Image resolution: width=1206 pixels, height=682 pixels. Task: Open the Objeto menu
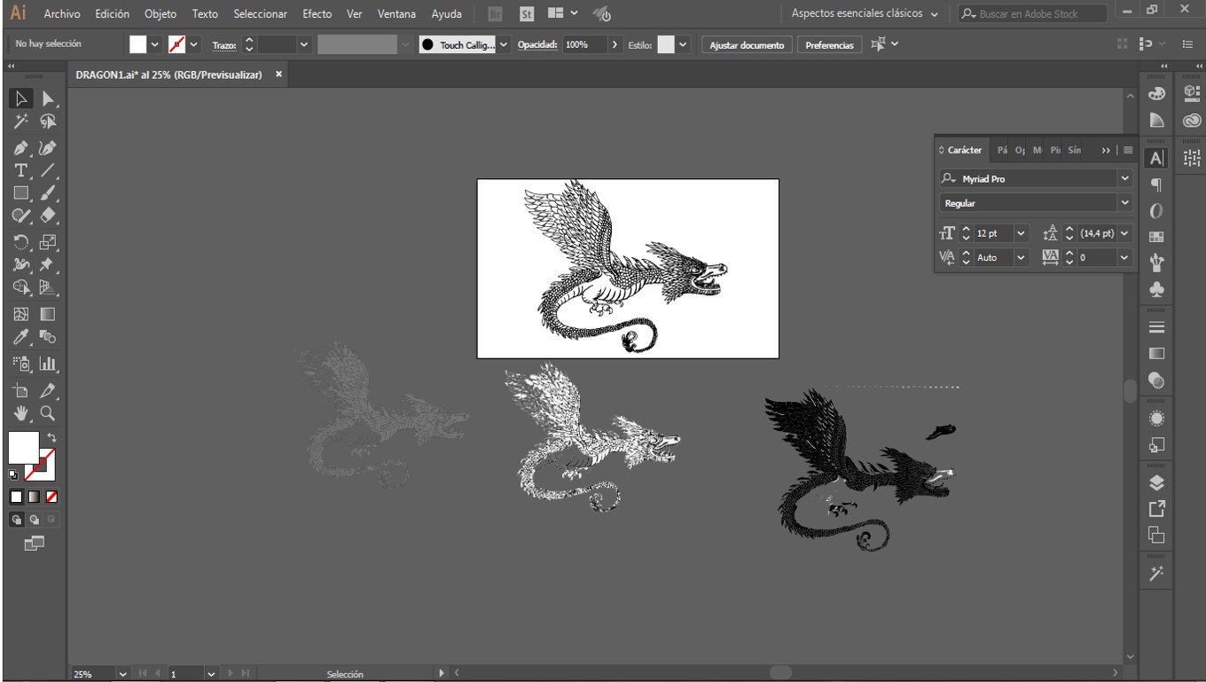pyautogui.click(x=161, y=14)
